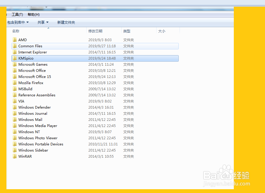265x193 pixels.
Task: Open the 帮助(H) menu
Action: click(x=34, y=15)
